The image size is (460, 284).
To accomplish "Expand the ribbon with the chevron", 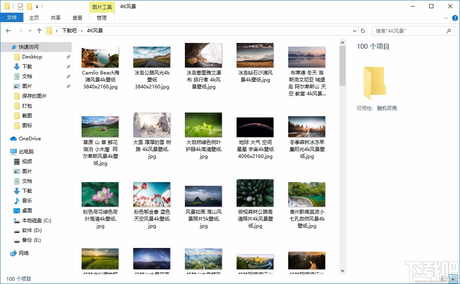I will pos(446,18).
